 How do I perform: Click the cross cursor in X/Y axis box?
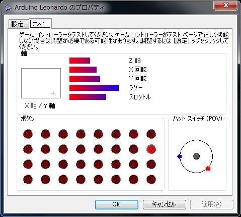[53, 93]
